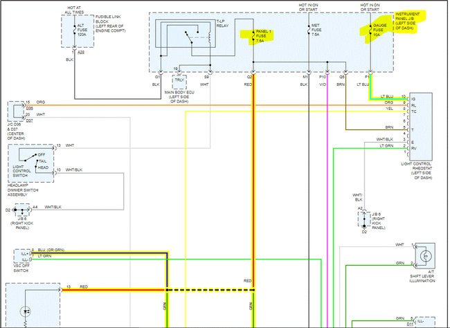The image size is (450, 328).
Task: Select the YEL wire label near rheostat
Action: point(390,109)
